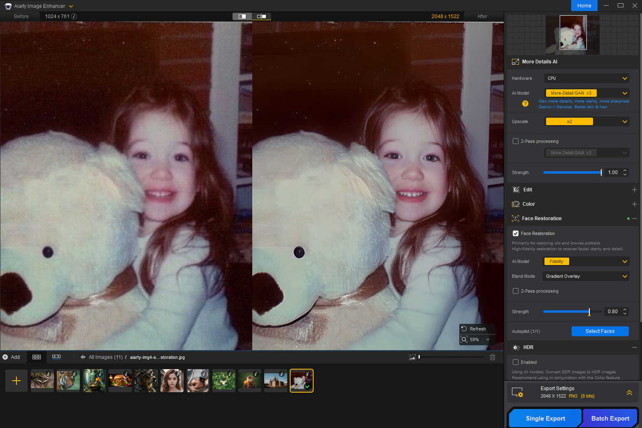Viewport: 642px width, 428px height.
Task: Click the Select Faces button
Action: tap(600, 331)
